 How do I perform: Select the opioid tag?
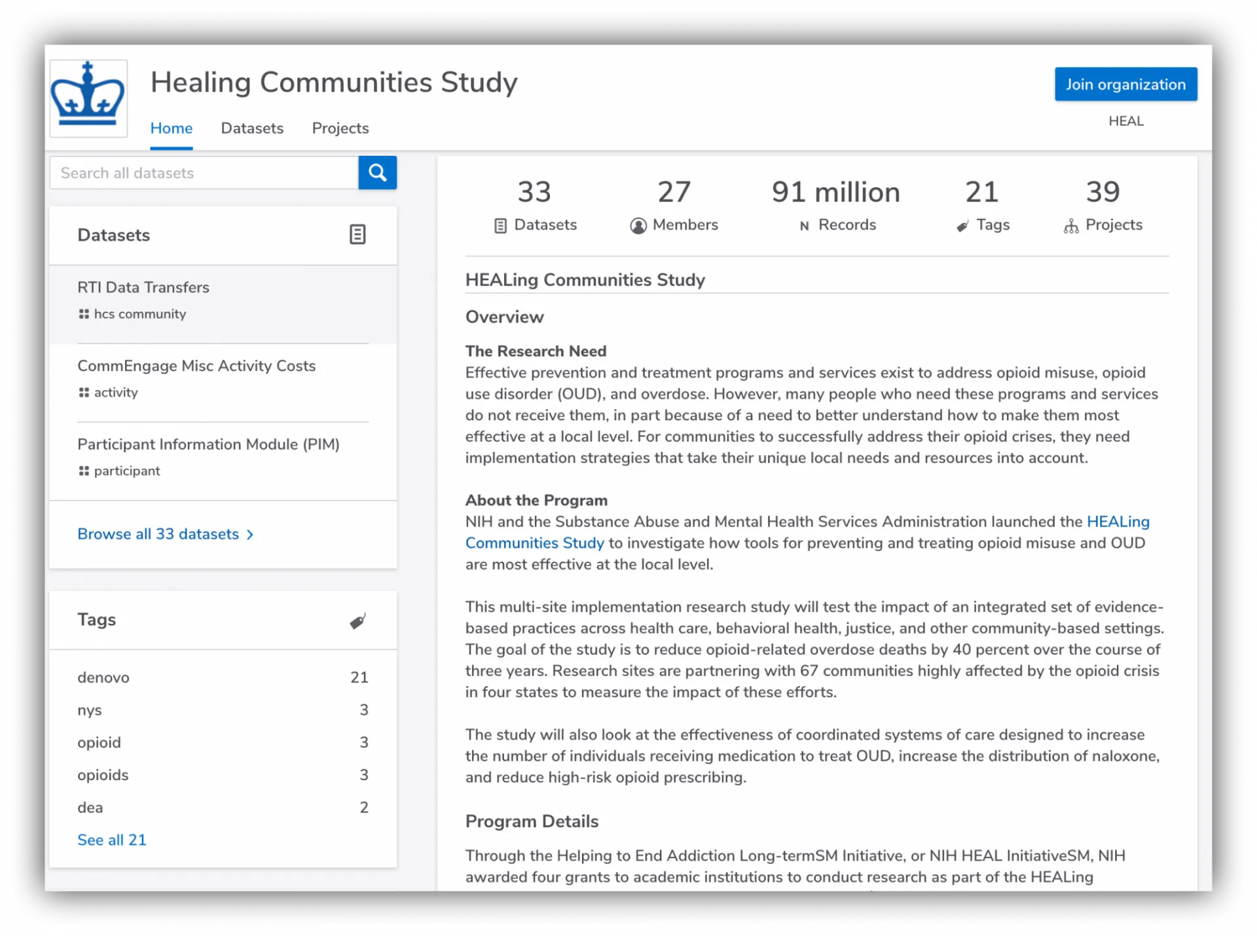click(99, 742)
